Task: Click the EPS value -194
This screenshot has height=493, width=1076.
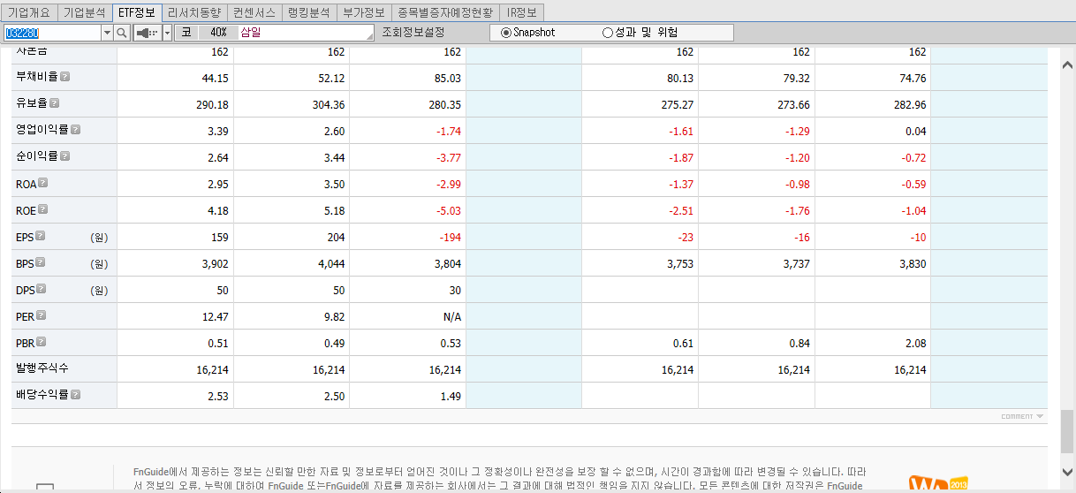Action: point(451,238)
